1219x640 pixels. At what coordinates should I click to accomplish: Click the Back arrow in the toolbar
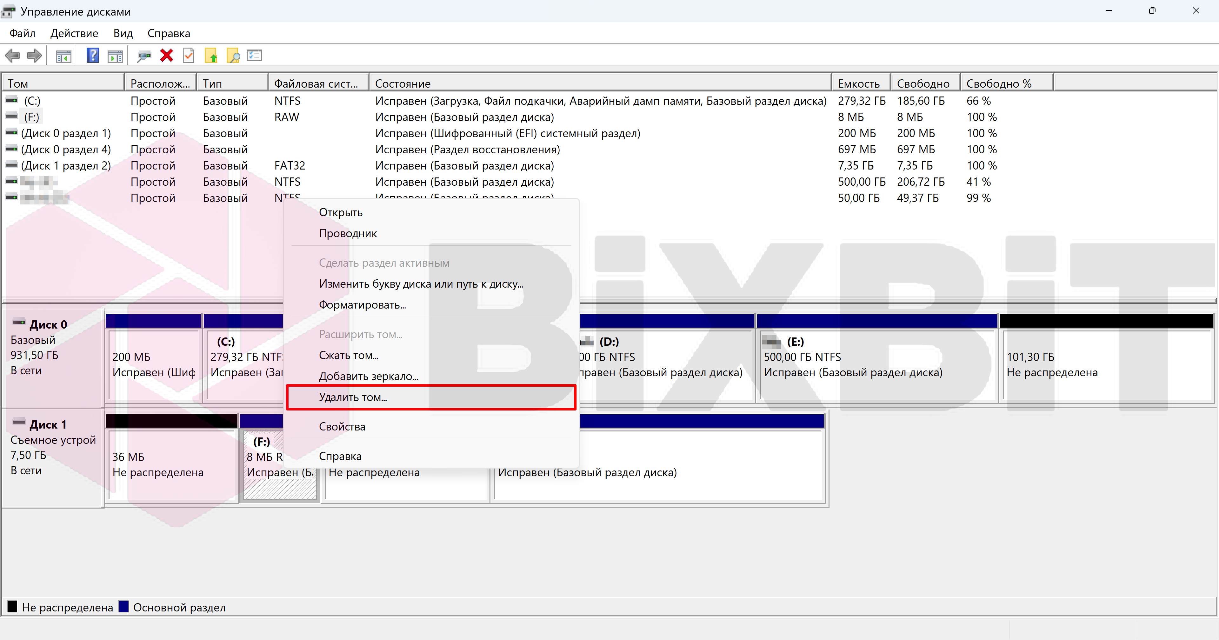coord(12,56)
